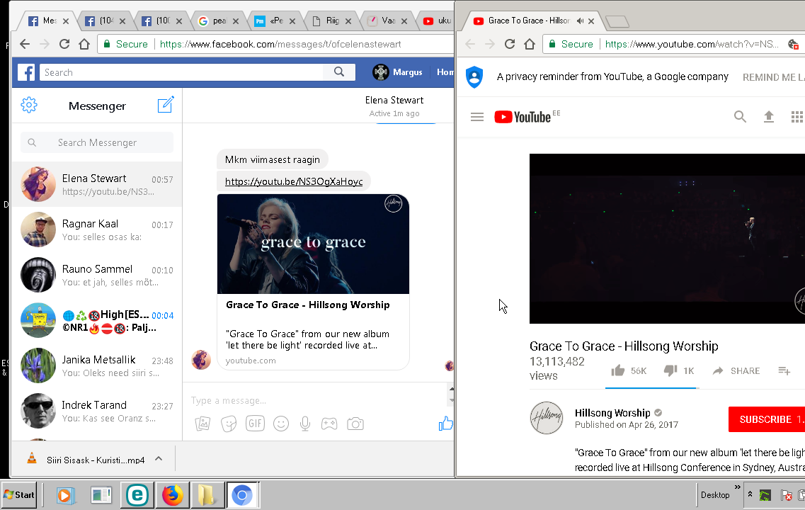Image resolution: width=805 pixels, height=510 pixels.
Task: Open the Hillsong Worship channel name
Action: [612, 413]
